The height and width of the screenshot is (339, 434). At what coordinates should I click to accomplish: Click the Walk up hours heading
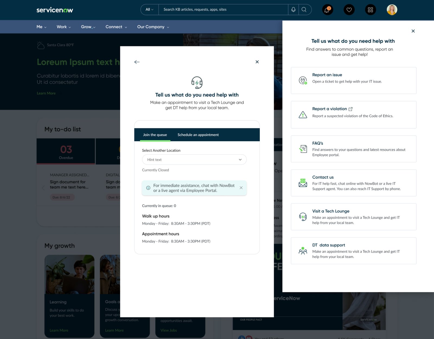tap(156, 216)
